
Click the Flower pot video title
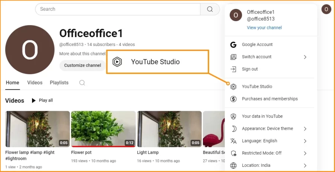(81, 152)
